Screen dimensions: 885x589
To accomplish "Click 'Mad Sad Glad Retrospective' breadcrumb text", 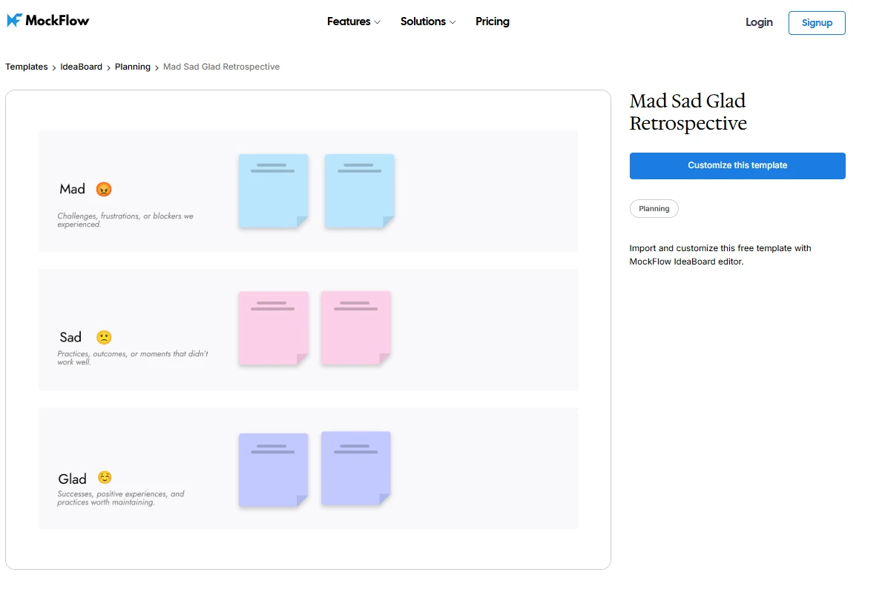I will (x=221, y=67).
